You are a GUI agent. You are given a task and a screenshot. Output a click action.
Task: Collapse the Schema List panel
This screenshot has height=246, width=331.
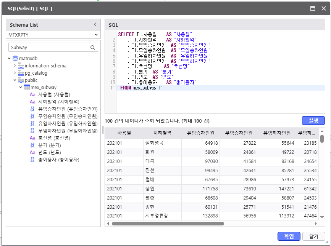(95, 25)
